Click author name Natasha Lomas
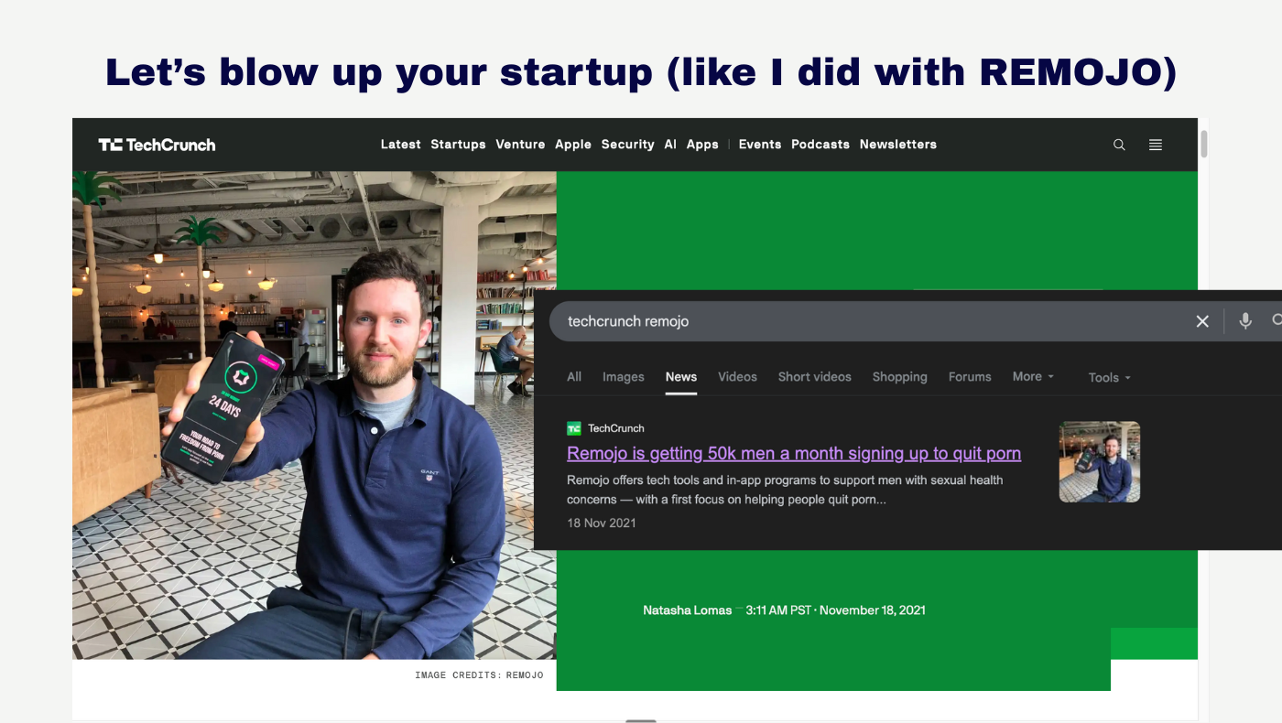Screen dimensions: 1282x723 687,610
